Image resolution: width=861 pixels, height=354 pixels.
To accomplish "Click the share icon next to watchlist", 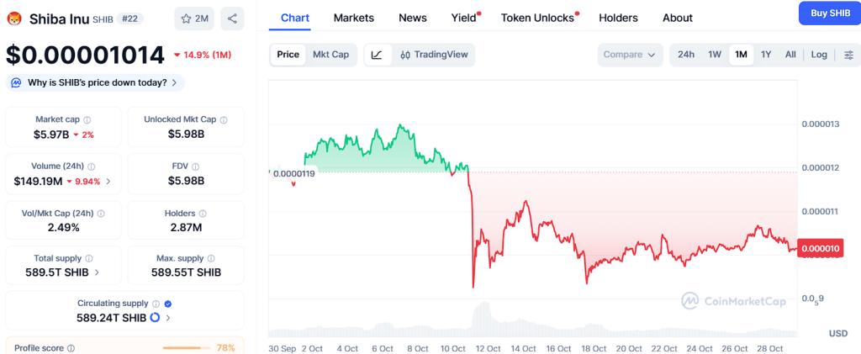I will 232,18.
